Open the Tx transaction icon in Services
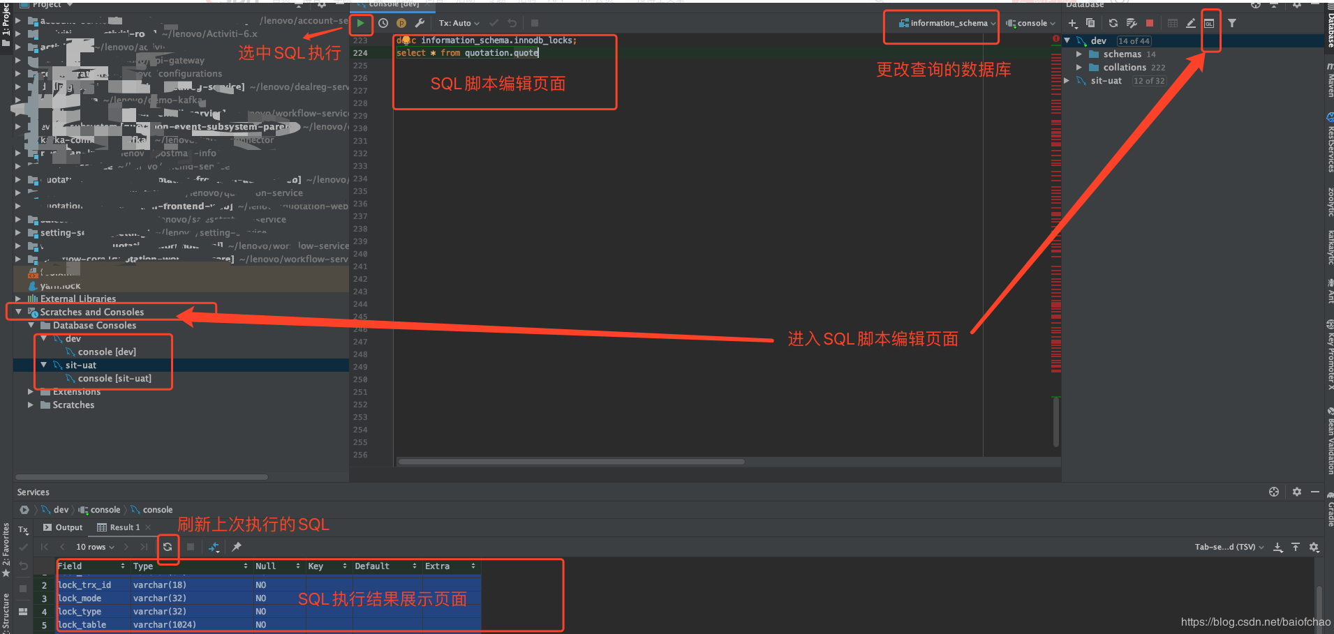The height and width of the screenshot is (634, 1334). (23, 530)
